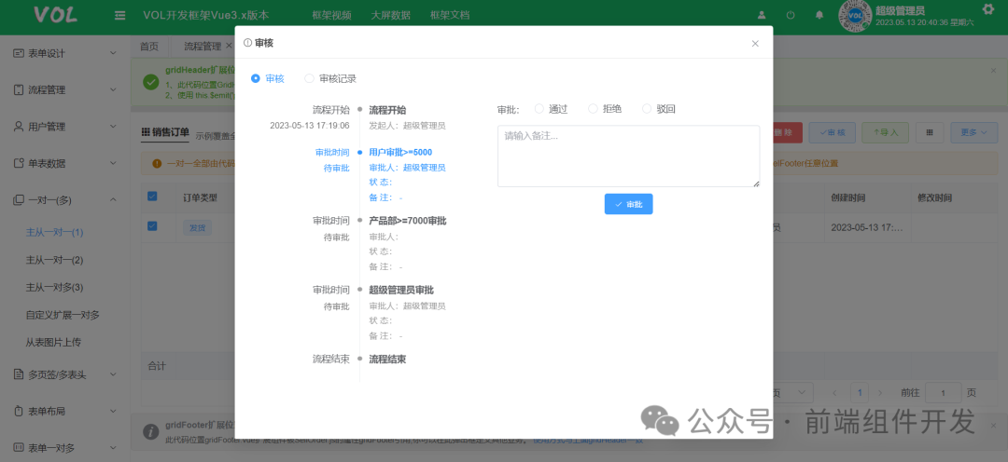Click into the 请输入备注 textarea

click(629, 156)
